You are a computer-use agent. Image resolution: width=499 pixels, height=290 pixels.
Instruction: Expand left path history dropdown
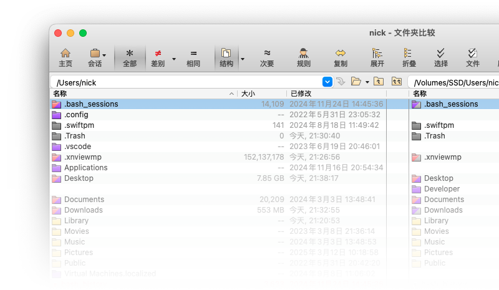pos(327,82)
